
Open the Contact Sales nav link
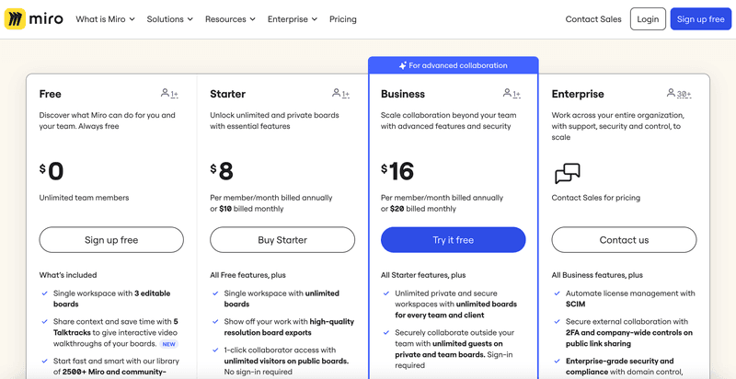tap(593, 19)
